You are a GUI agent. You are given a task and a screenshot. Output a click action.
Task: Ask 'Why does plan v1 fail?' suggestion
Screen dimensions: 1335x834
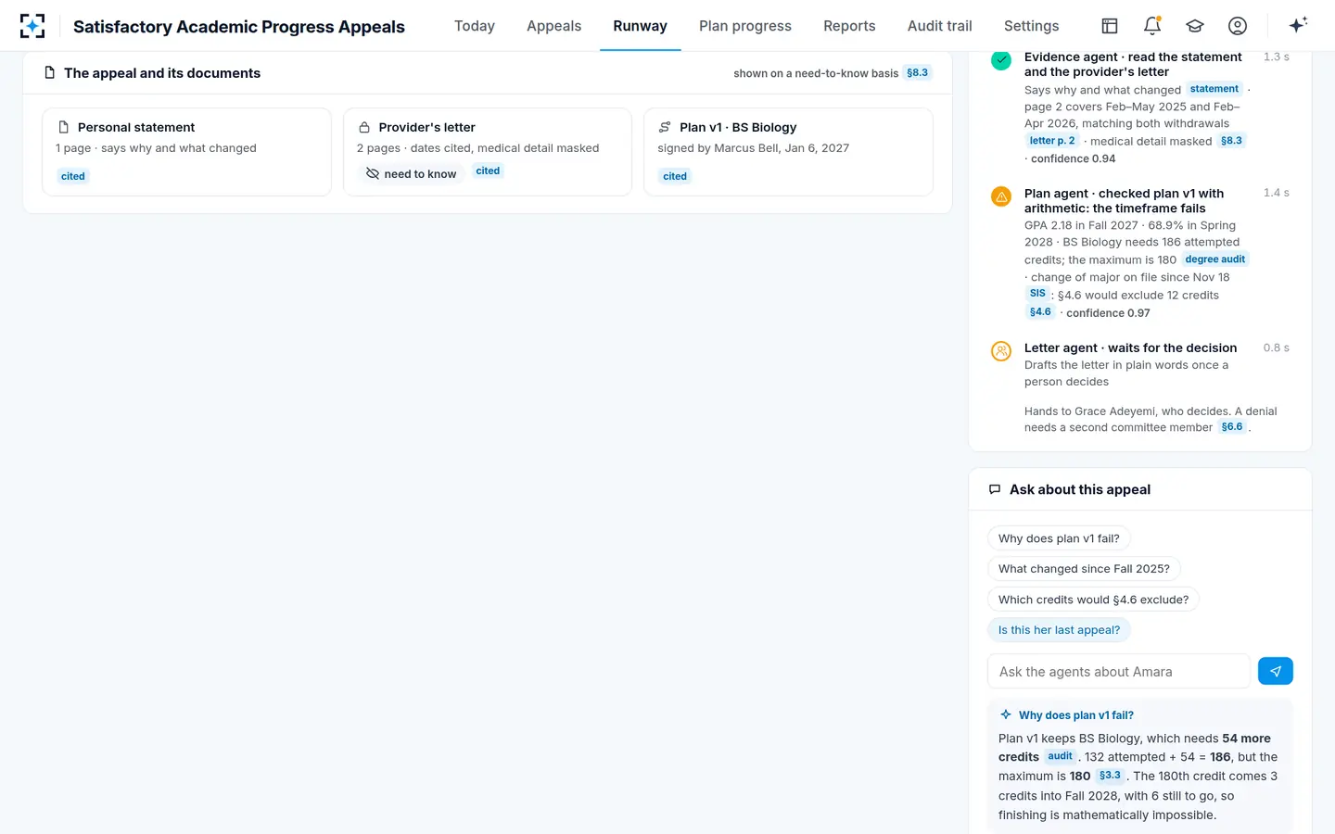(x=1059, y=538)
